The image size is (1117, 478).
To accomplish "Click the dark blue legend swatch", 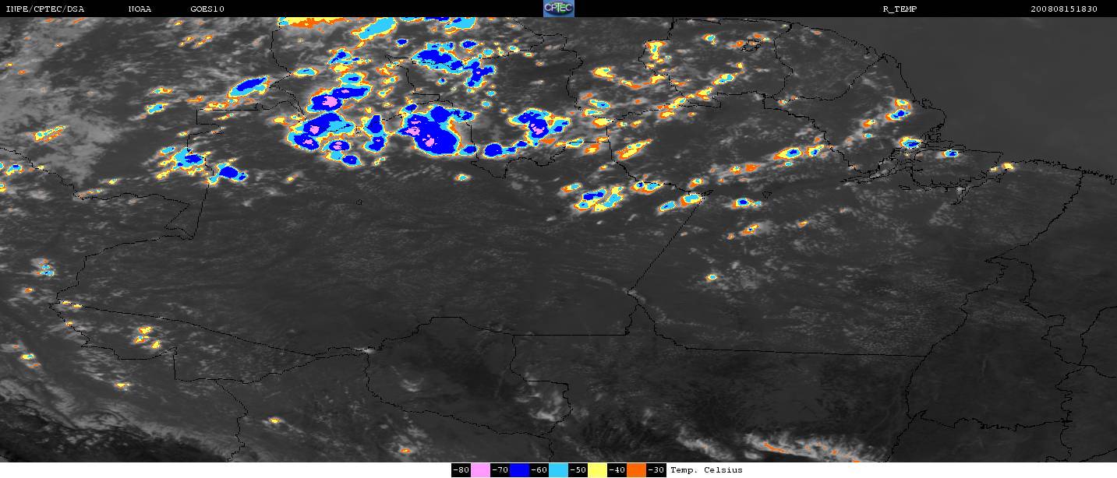I will coord(519,470).
